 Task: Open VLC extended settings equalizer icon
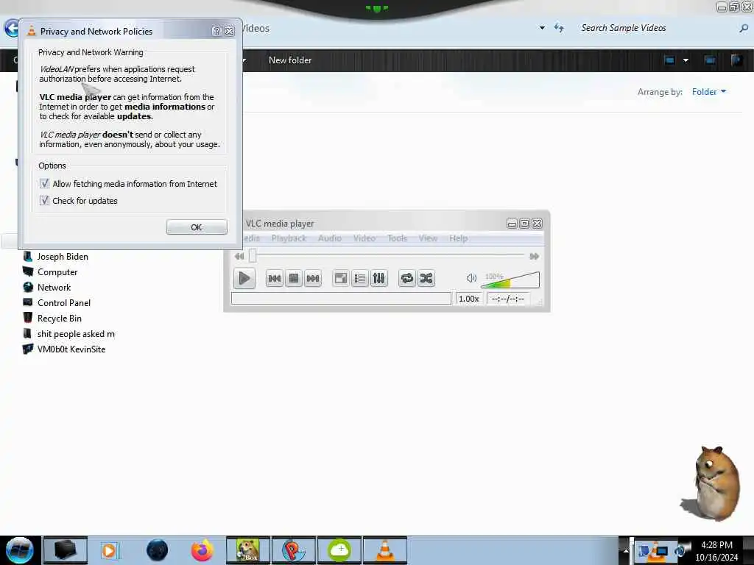coord(379,278)
